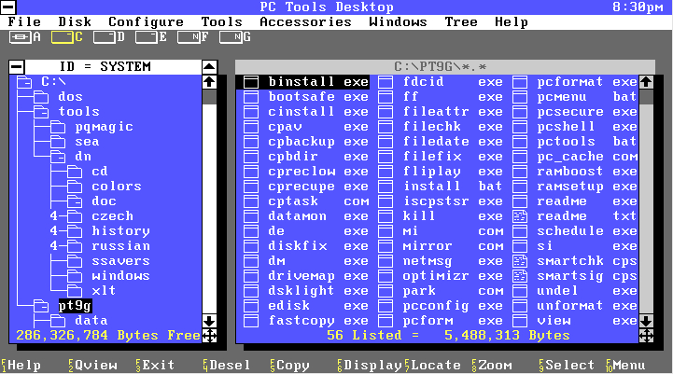The image size is (673, 374).
Task: Click file list scroll down arrow
Action: coord(646,321)
